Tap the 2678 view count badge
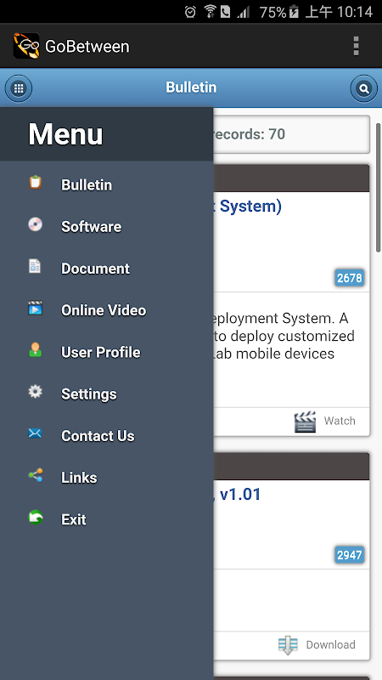Screen dimensions: 382x680 pos(349,278)
